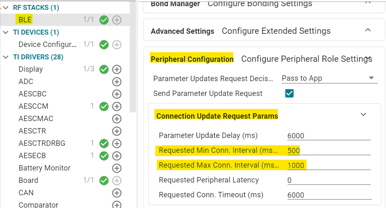Add a Battery Monitor instance

[x=117, y=168]
